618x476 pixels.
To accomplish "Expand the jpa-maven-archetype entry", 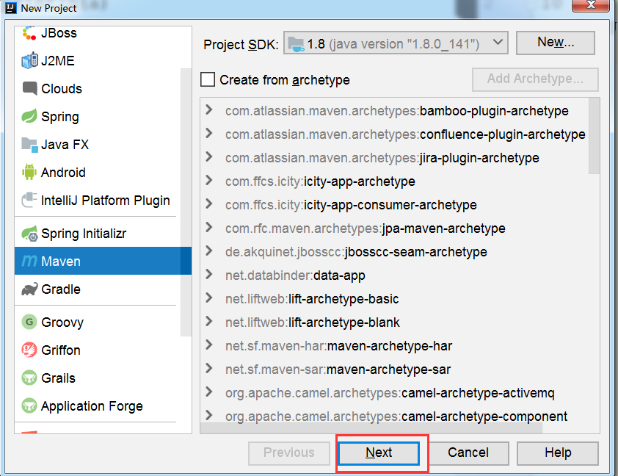I will point(209,228).
